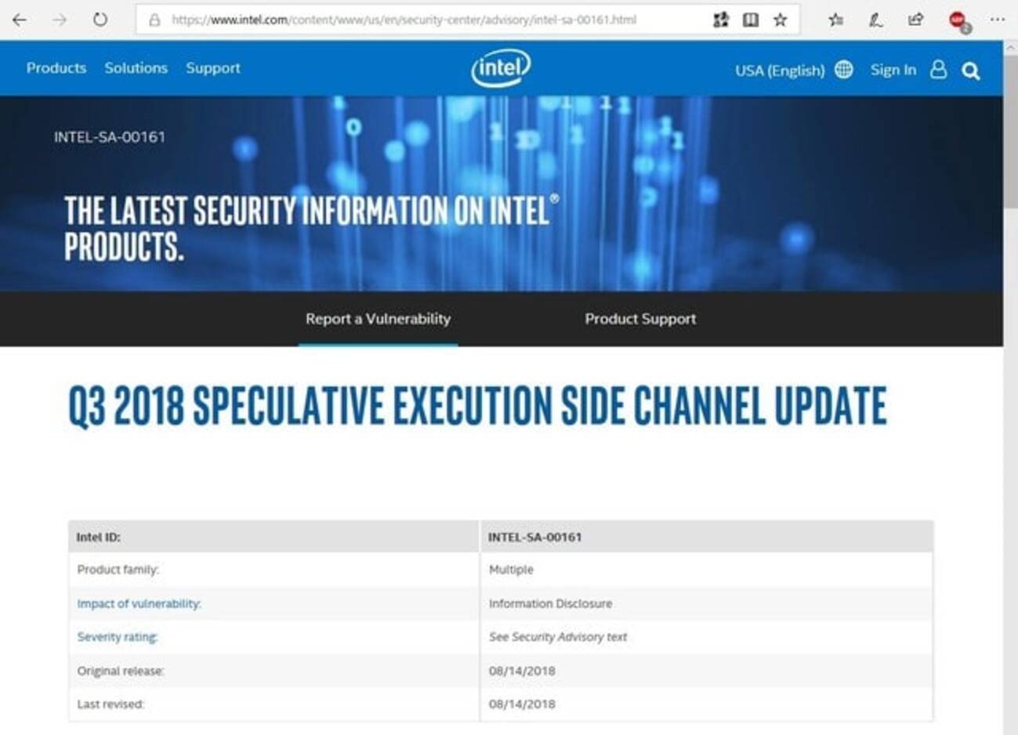Click the INTEL-SA-00161 table header cell

[706, 537]
